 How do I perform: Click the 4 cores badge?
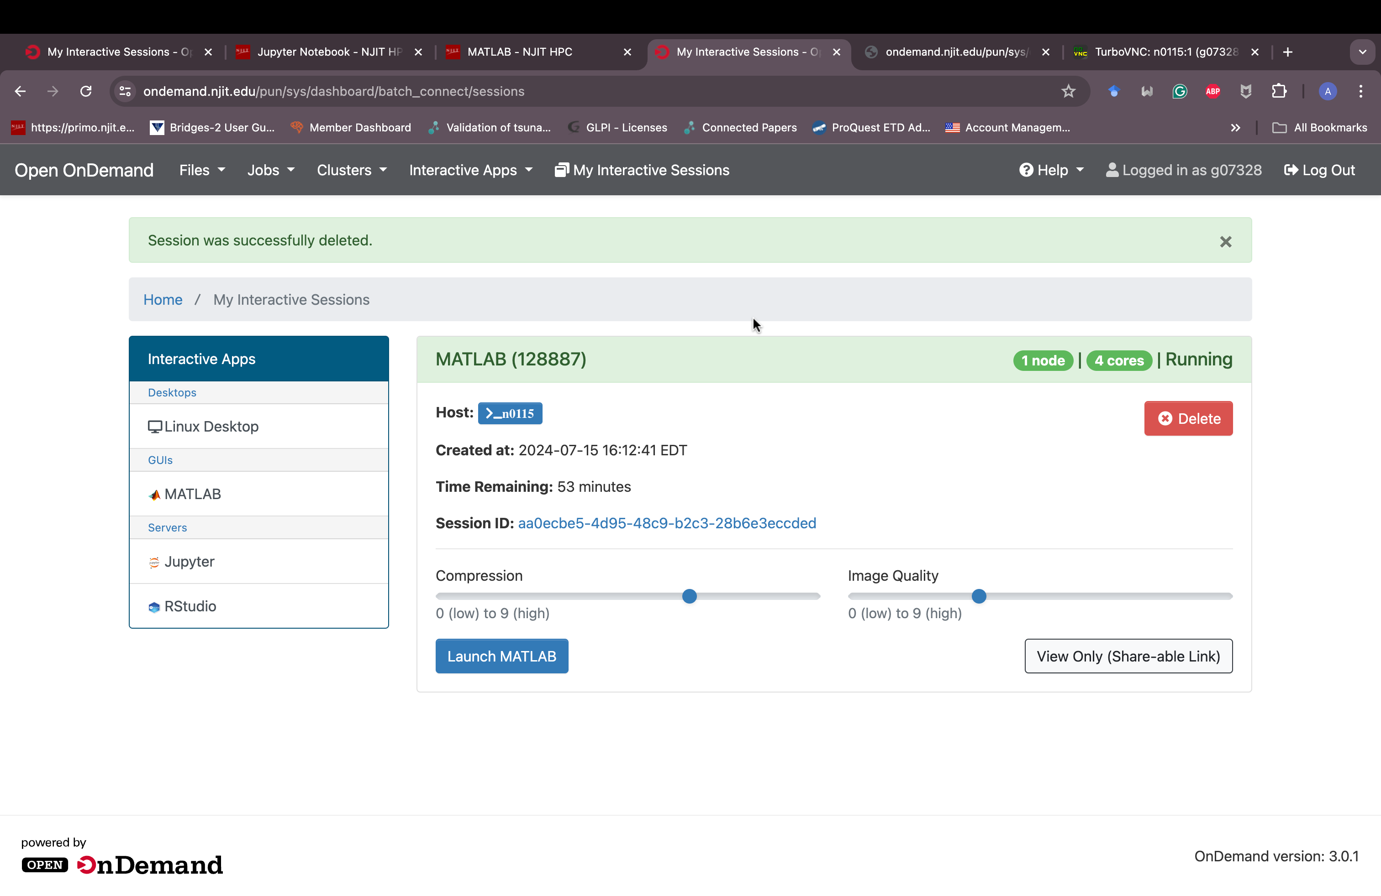coord(1119,360)
